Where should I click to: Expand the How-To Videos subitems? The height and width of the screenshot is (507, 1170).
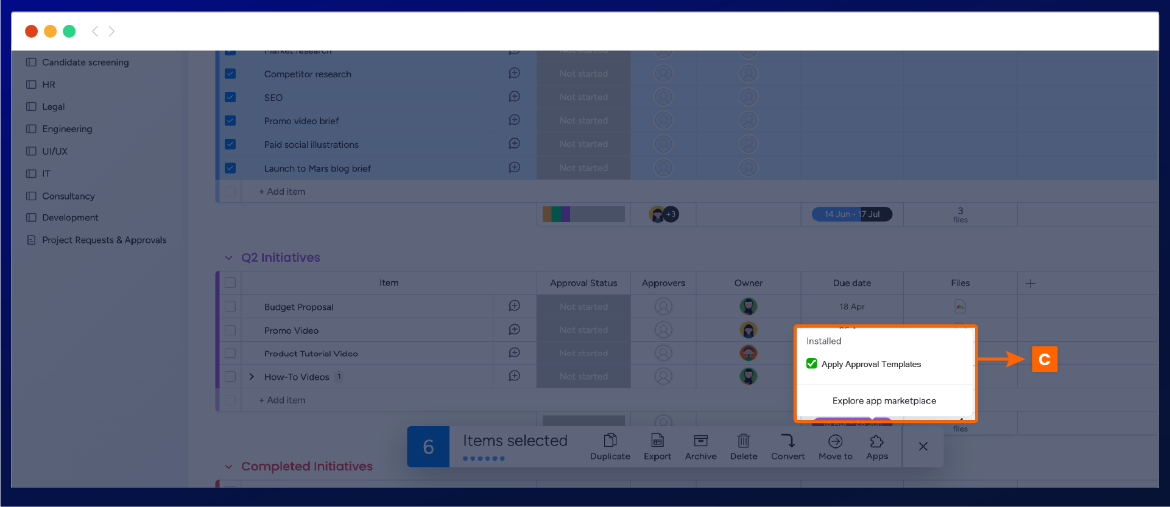click(x=252, y=377)
